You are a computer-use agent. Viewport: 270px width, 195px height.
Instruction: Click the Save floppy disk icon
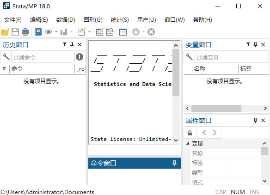click(x=15, y=32)
